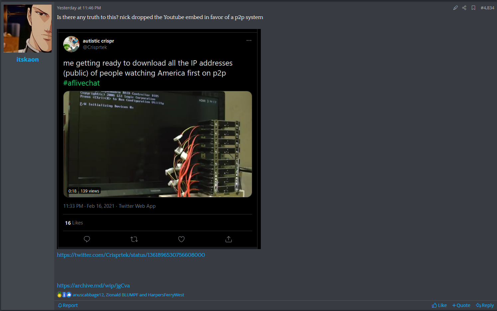Click the retweet icon on the tweet

click(134, 239)
